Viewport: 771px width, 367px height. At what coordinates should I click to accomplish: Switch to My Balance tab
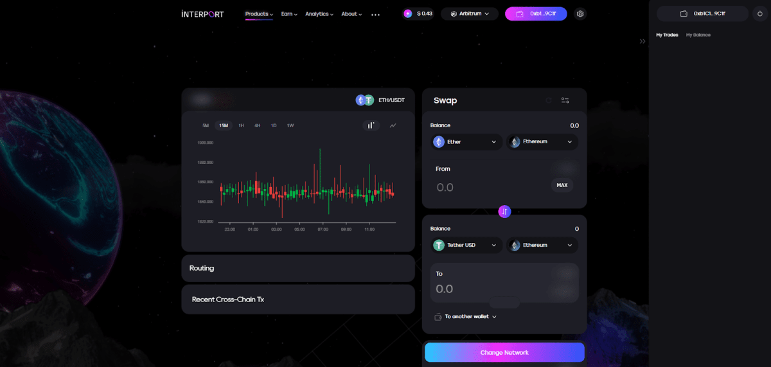tap(698, 35)
